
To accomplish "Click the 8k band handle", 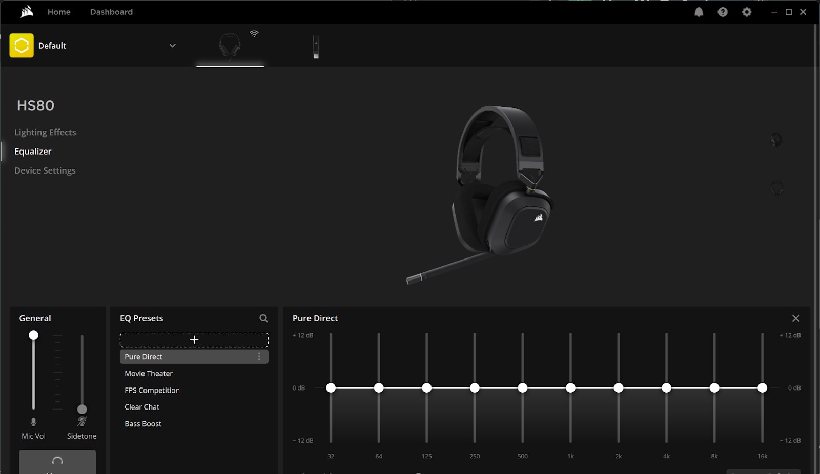I will pyautogui.click(x=714, y=388).
